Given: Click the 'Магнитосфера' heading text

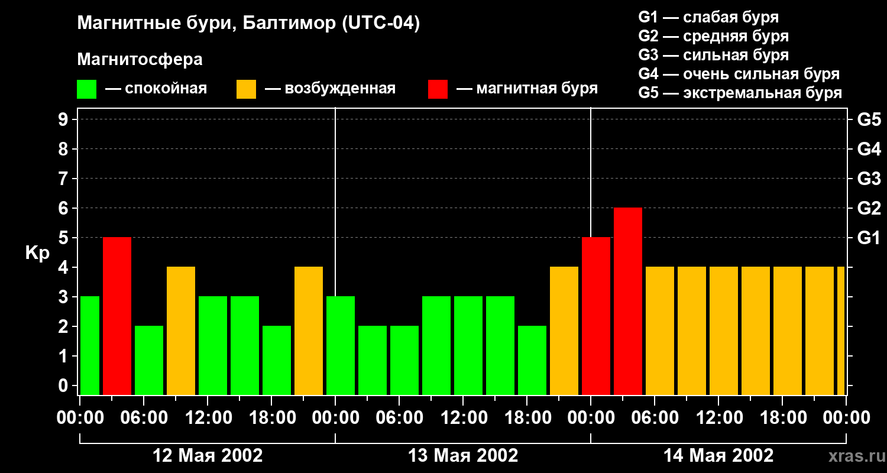Looking at the screenshot, I should [140, 60].
